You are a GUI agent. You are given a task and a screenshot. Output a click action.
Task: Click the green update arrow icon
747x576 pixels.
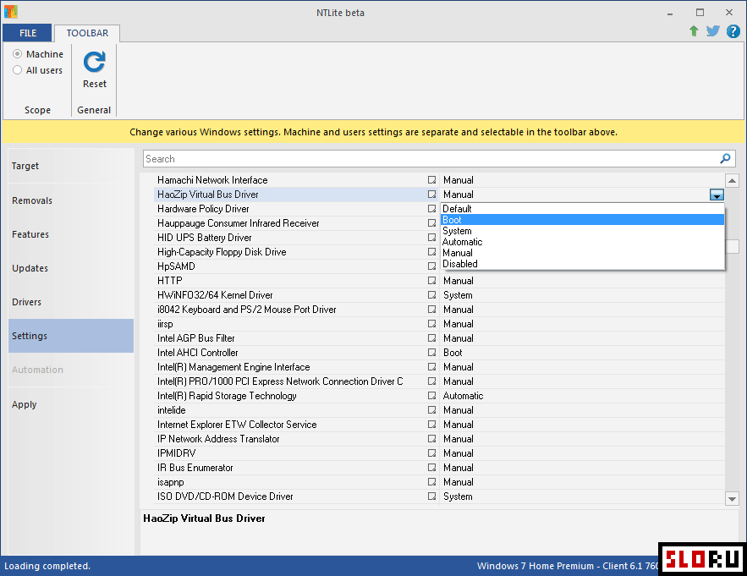pyautogui.click(x=694, y=31)
